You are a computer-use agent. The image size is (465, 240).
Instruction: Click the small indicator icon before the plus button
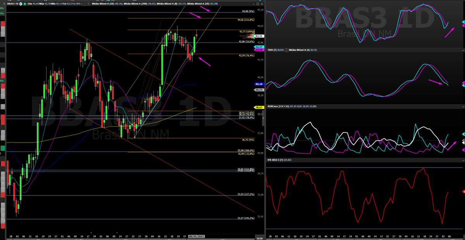point(84,4)
